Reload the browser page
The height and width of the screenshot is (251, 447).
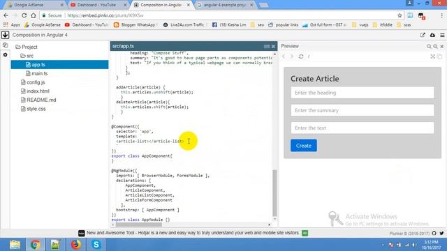click(24, 15)
